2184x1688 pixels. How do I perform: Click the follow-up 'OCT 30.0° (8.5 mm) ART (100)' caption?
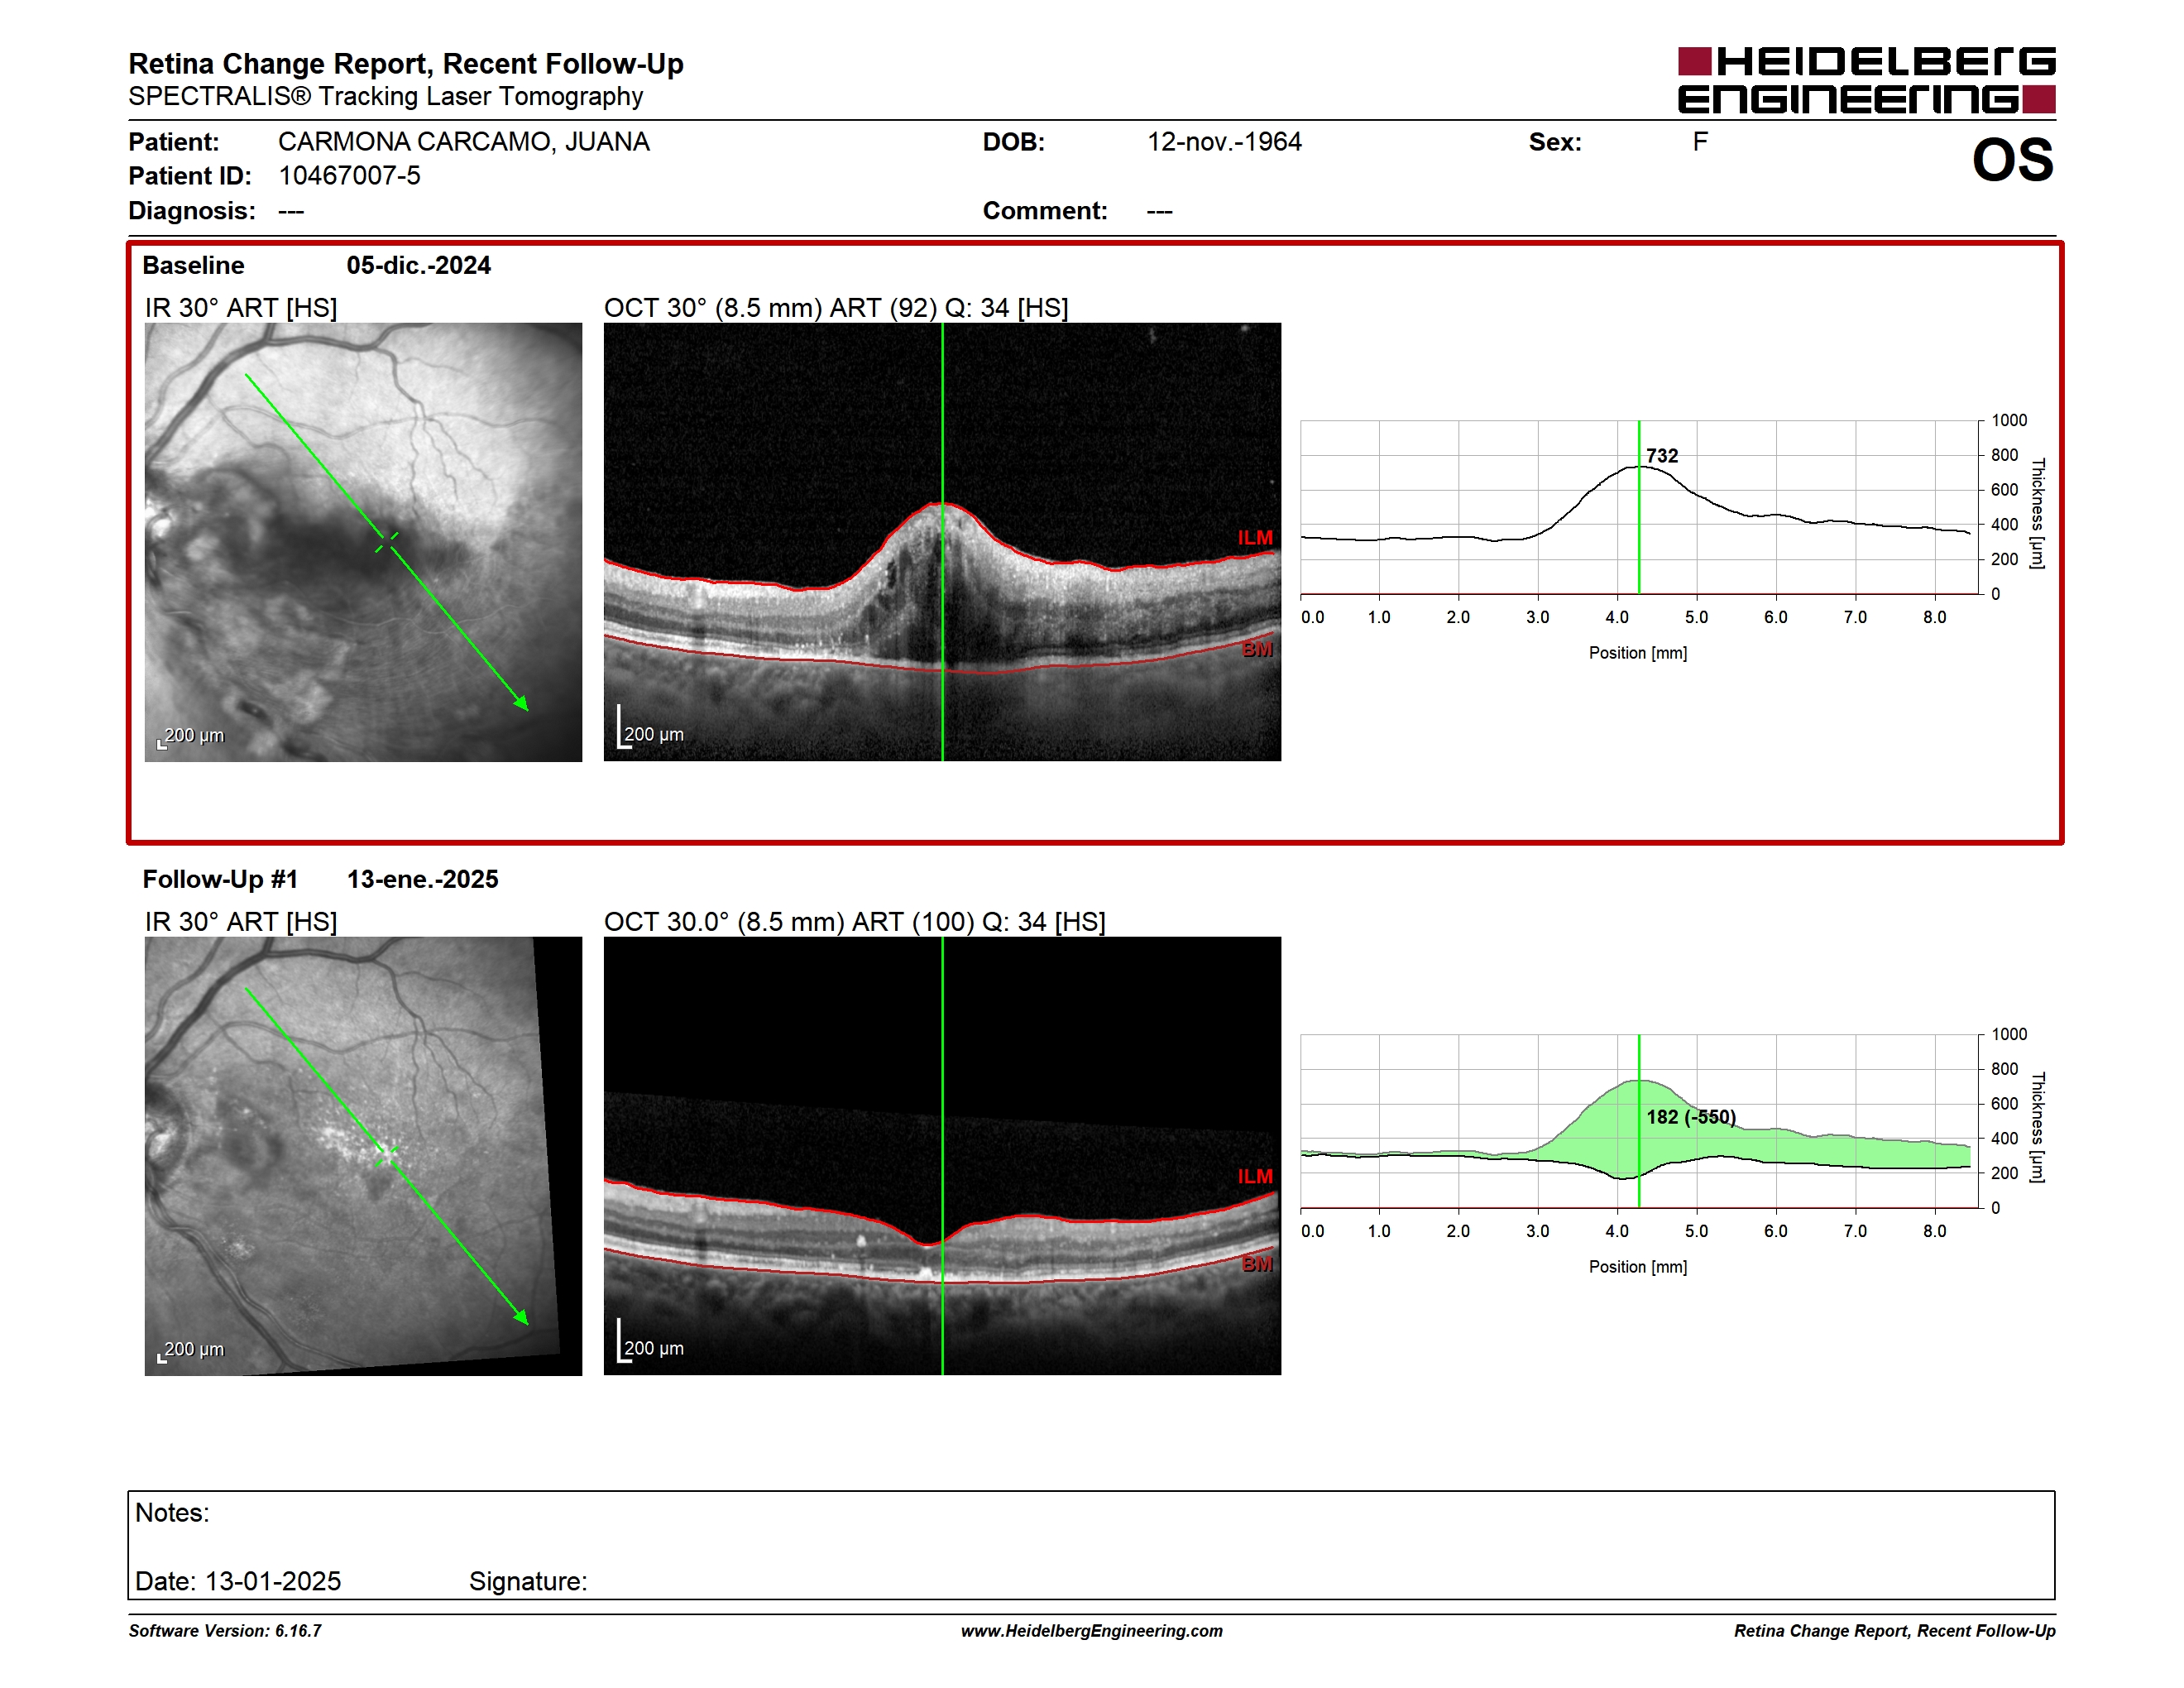point(855,922)
